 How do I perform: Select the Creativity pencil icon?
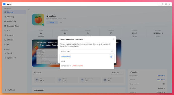pos(5,17)
